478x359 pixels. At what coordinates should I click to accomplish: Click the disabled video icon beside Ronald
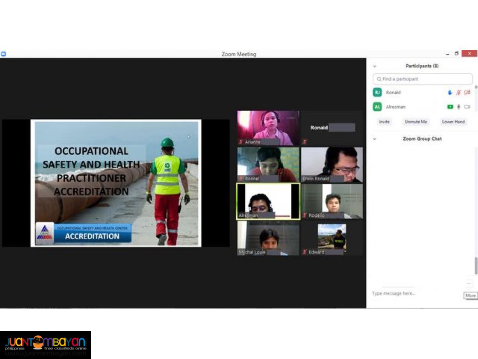[x=467, y=92]
